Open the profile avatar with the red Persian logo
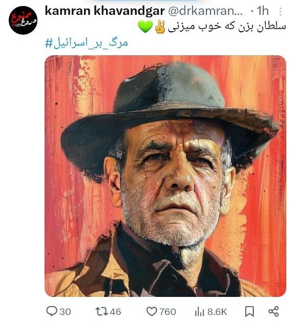 (23, 20)
